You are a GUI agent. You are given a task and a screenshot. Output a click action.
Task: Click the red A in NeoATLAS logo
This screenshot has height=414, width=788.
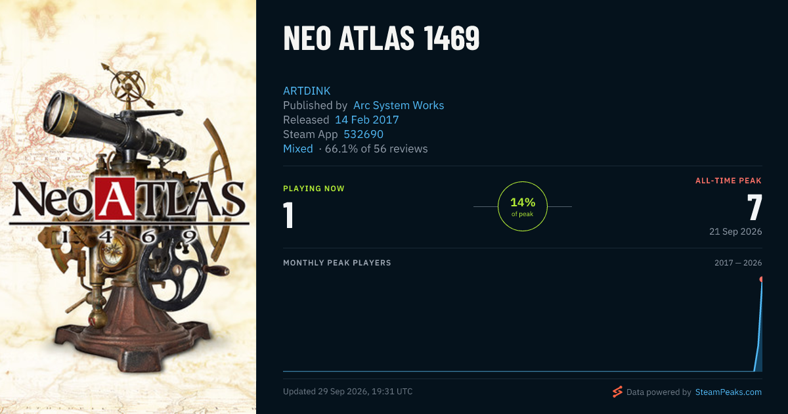(x=116, y=198)
